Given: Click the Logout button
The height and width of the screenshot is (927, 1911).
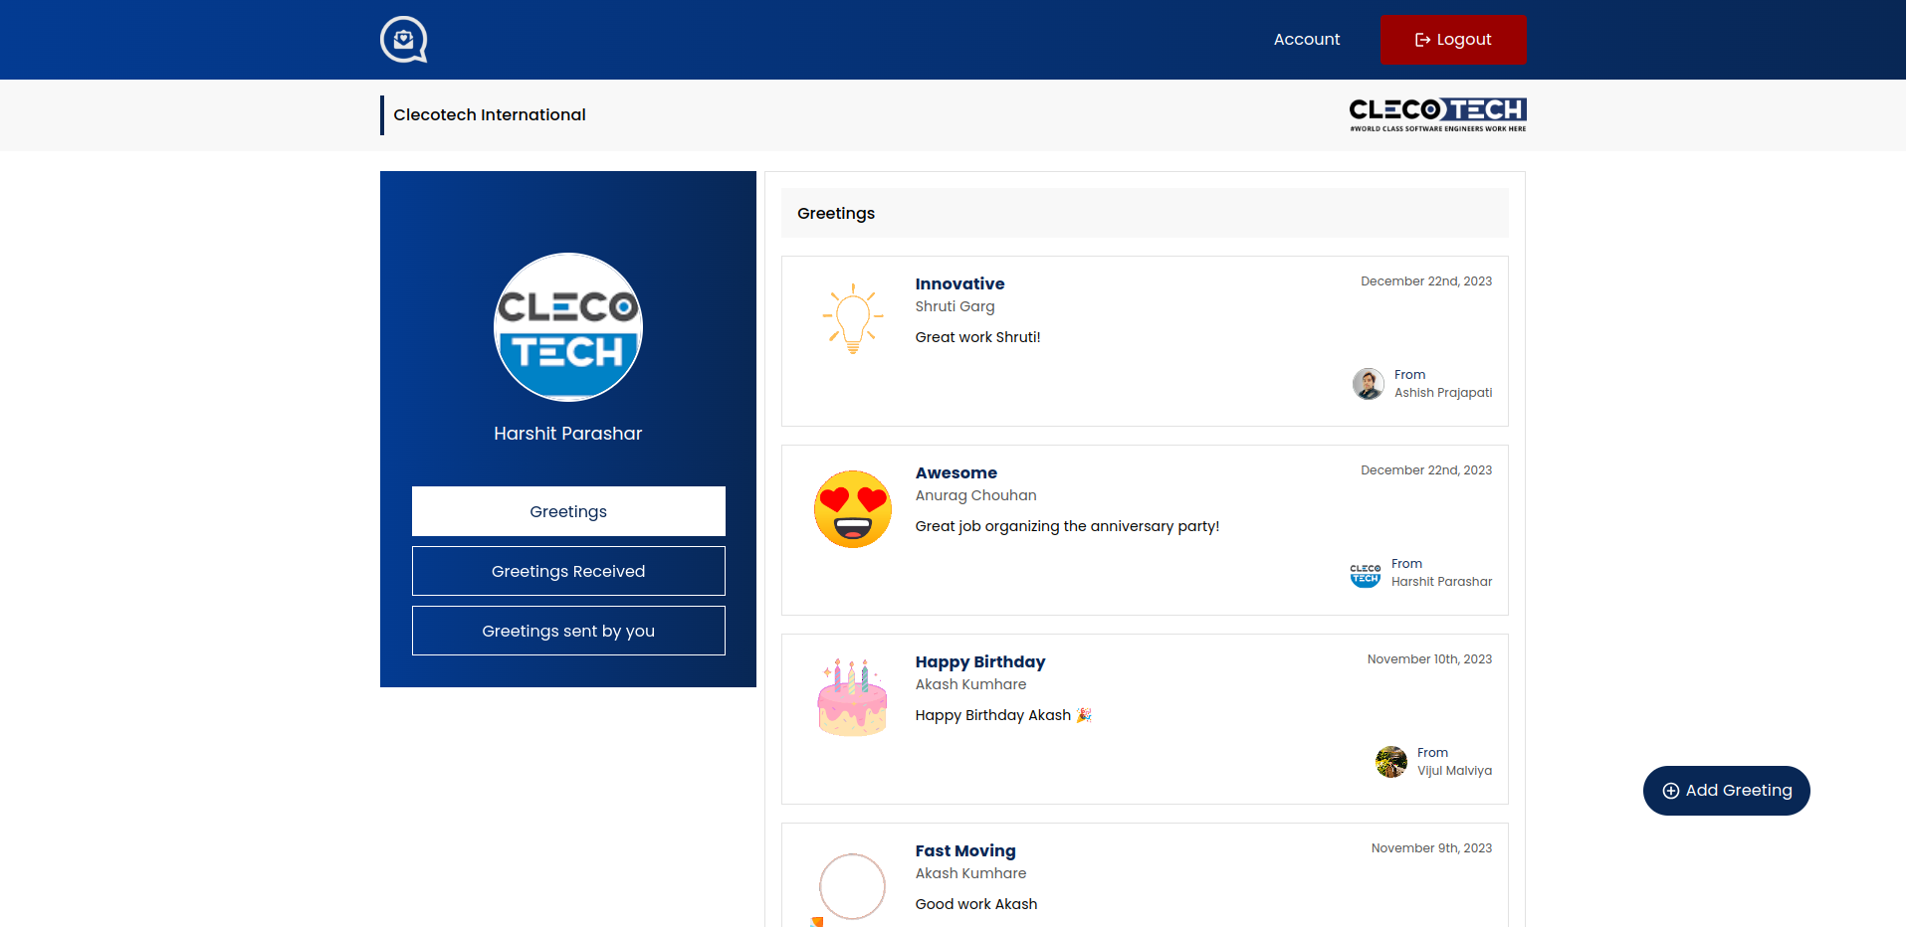Looking at the screenshot, I should click(1453, 40).
